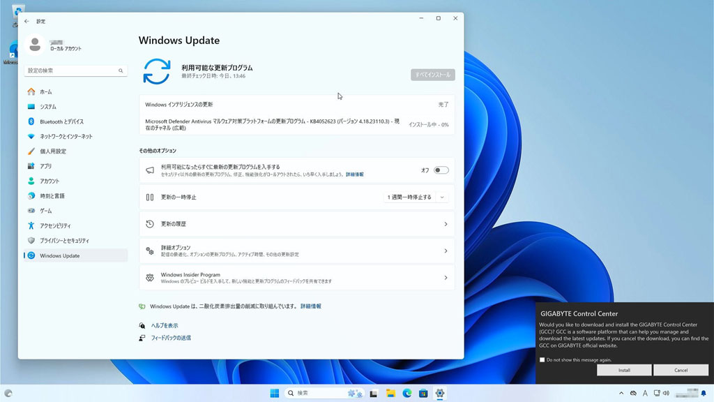Viewport: 714px width, 402px height.
Task: Check 'Do not show this message again' box
Action: tap(542, 360)
